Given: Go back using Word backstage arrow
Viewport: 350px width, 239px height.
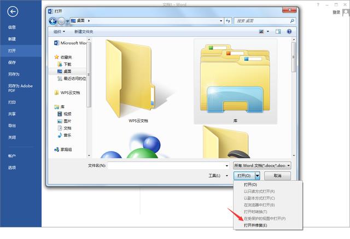Looking at the screenshot, I should (x=13, y=11).
